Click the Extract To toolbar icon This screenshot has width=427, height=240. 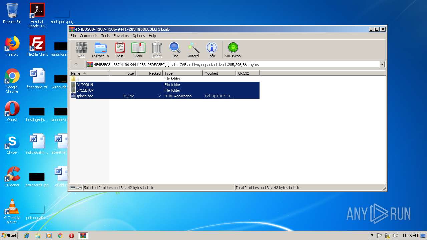(100, 50)
